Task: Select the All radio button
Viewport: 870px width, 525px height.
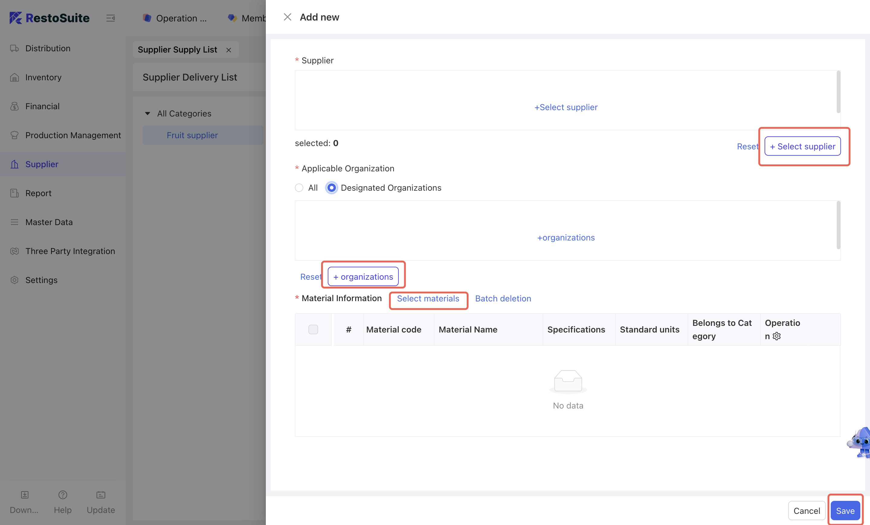Action: point(299,188)
